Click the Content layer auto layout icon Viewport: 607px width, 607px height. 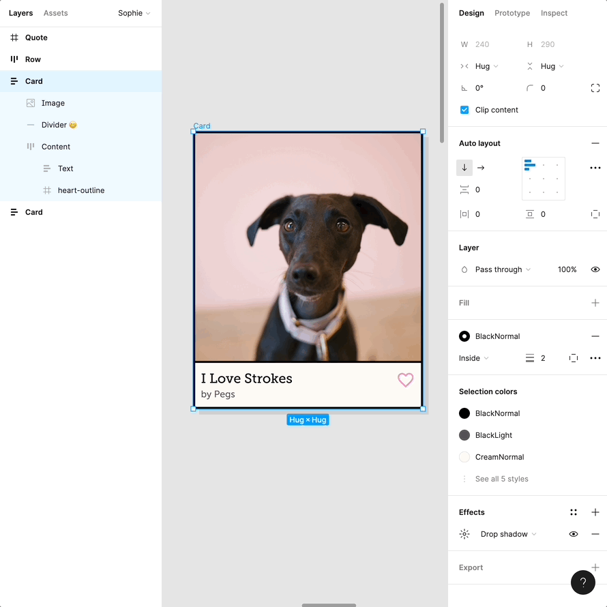(31, 147)
